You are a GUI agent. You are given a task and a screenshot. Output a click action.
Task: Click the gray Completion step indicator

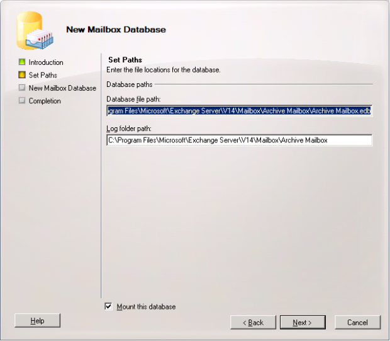coord(22,101)
